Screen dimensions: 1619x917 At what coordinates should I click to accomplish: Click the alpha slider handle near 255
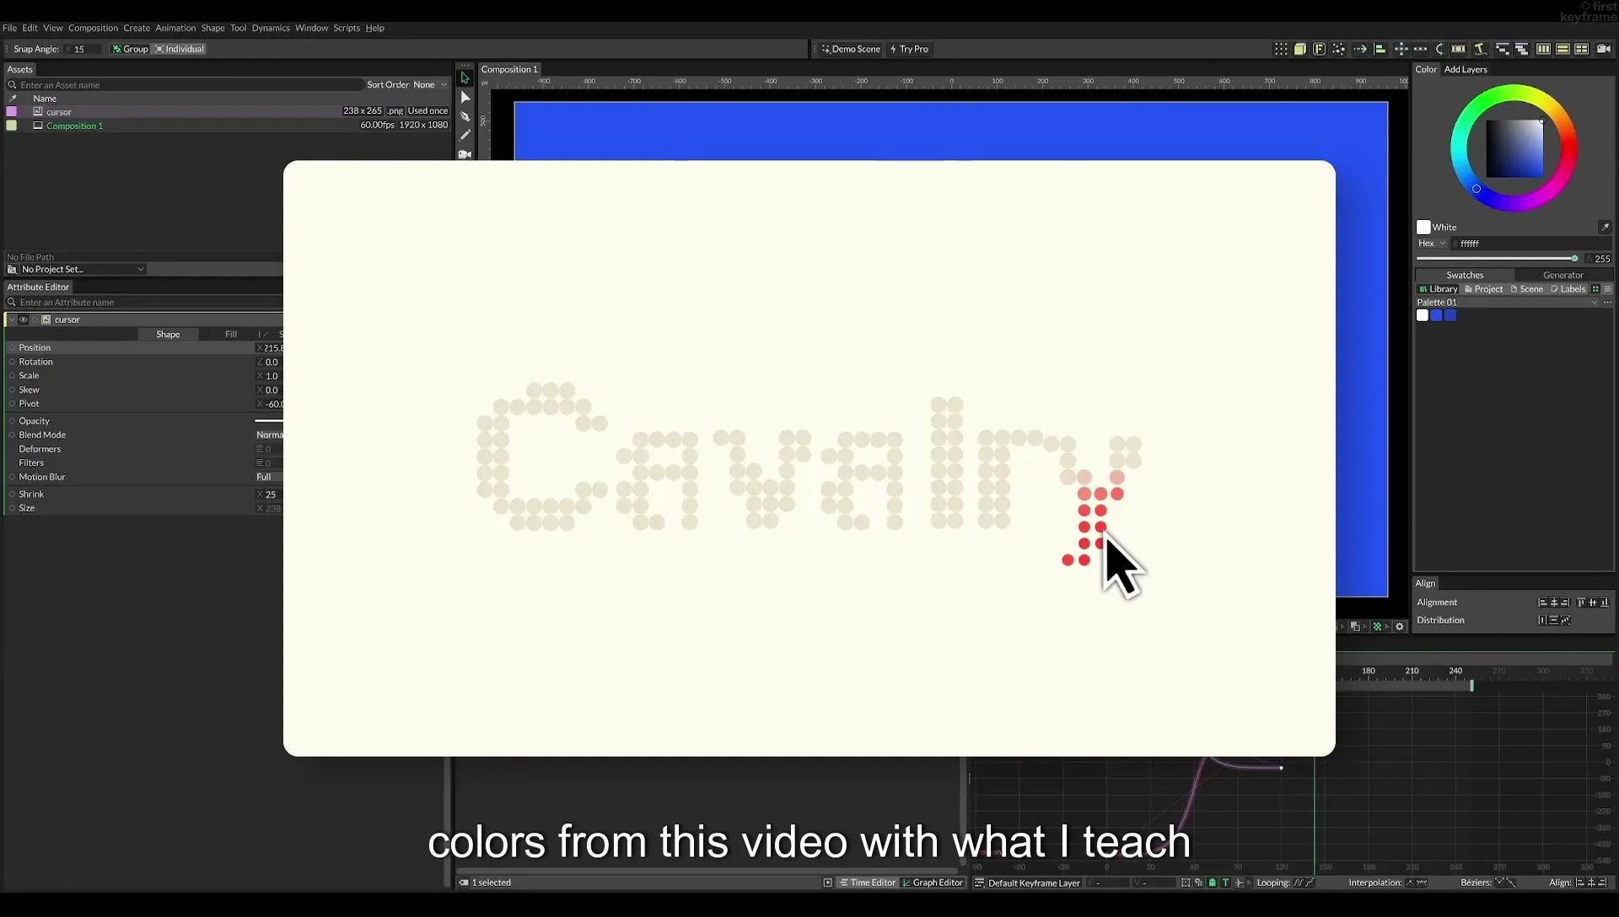coord(1574,259)
